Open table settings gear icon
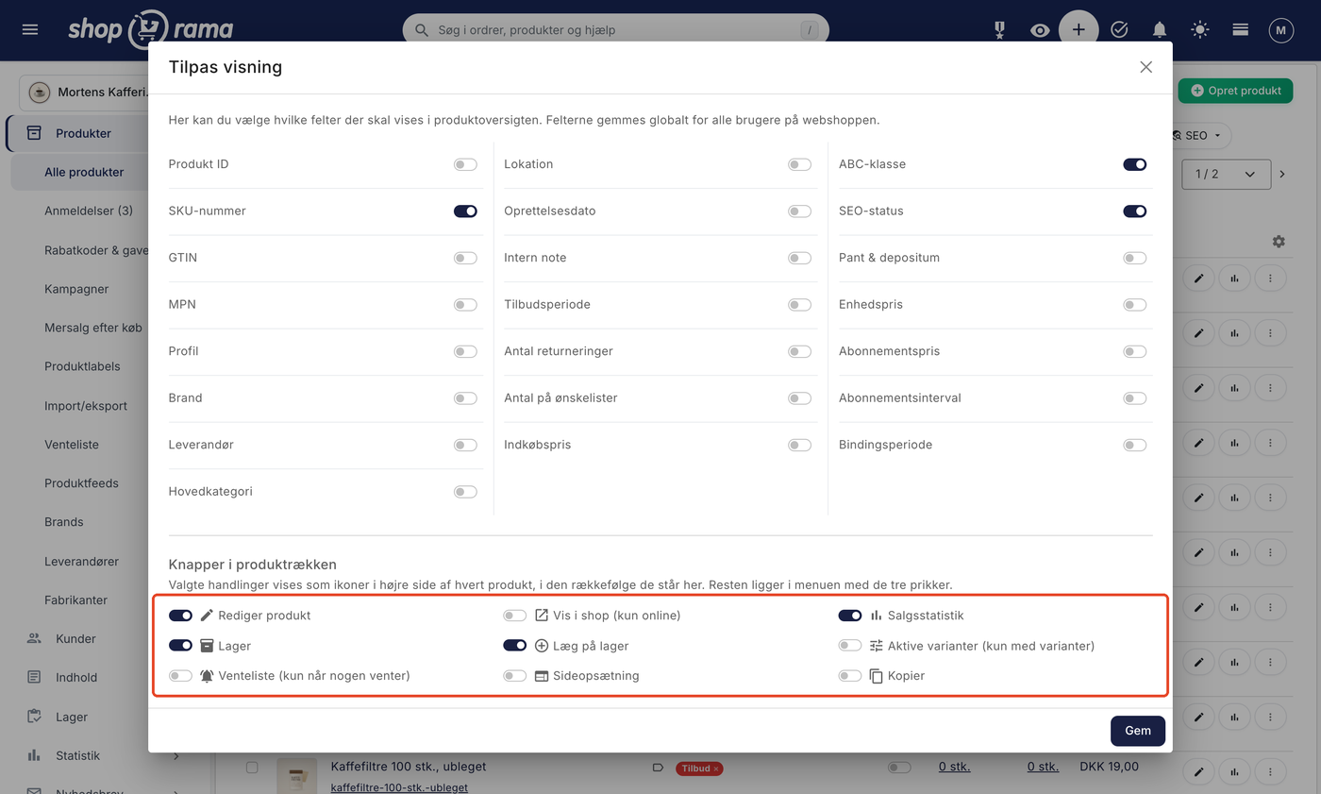 tap(1279, 242)
